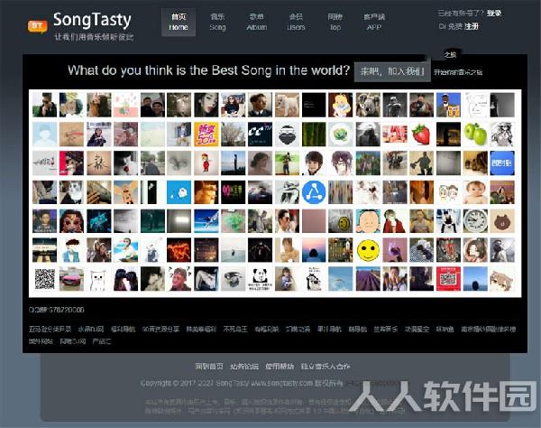Open the cartoon bald man avatar

click(368, 221)
